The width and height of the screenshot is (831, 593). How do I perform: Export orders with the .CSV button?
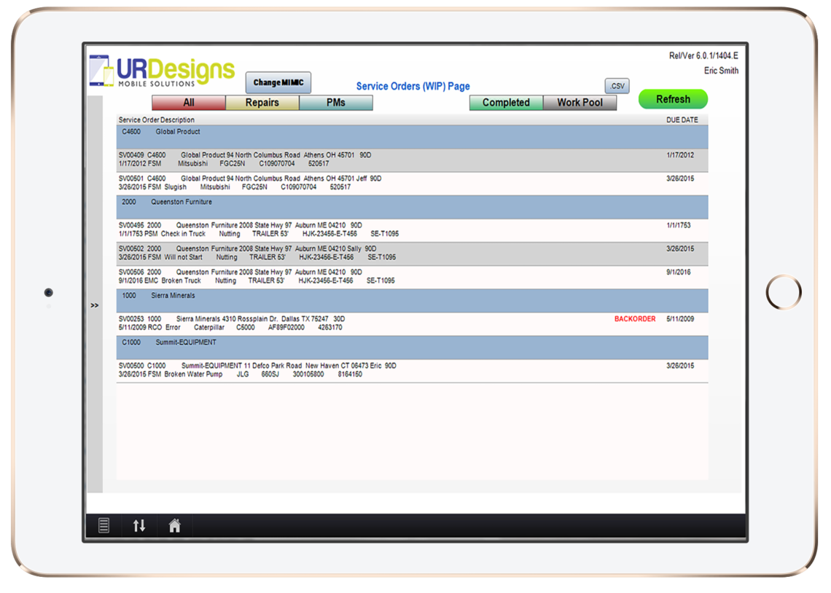click(617, 86)
